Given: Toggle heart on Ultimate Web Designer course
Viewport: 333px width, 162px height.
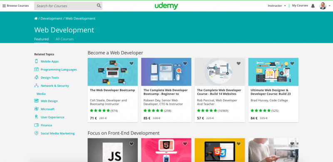Looking at the screenshot, I should [x=292, y=64].
